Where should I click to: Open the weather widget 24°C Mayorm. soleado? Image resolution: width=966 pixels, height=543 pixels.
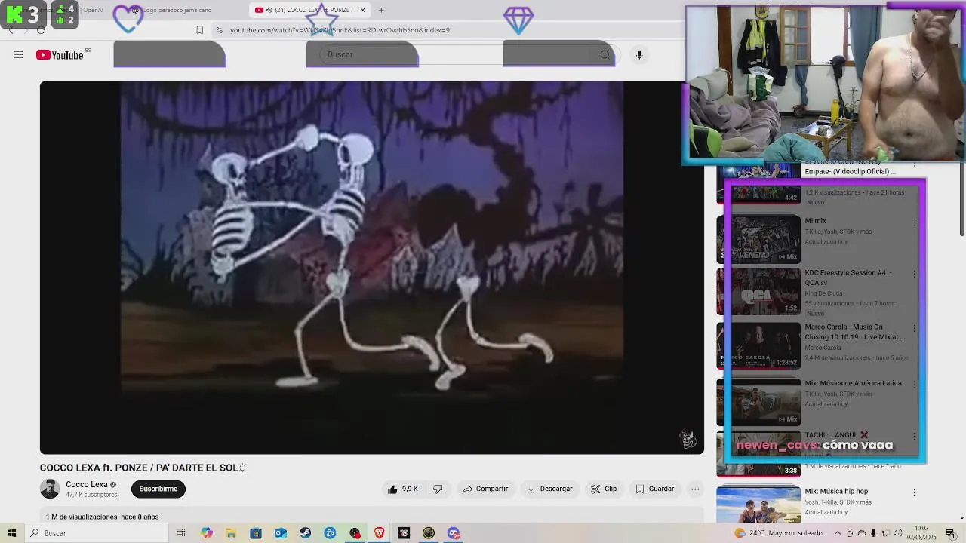click(x=780, y=533)
